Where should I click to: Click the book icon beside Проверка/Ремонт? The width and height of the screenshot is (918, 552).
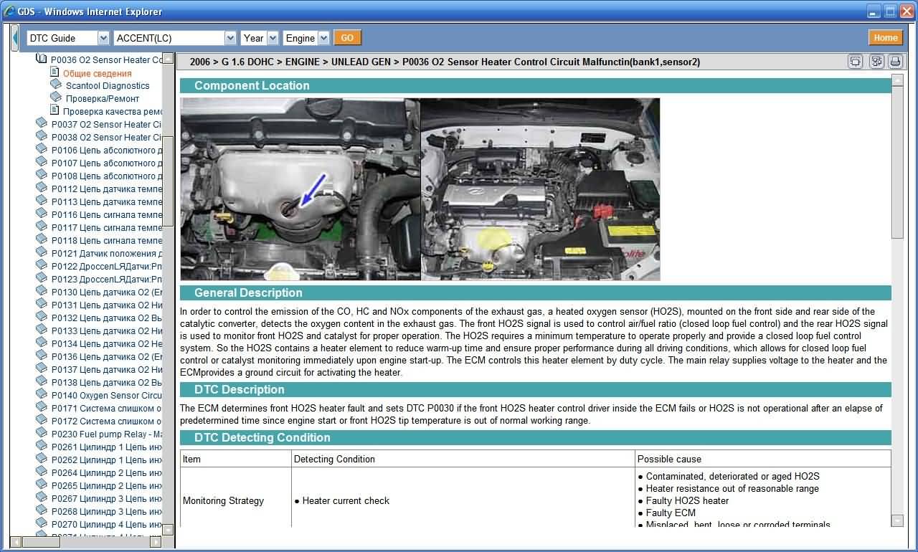pyautogui.click(x=56, y=97)
